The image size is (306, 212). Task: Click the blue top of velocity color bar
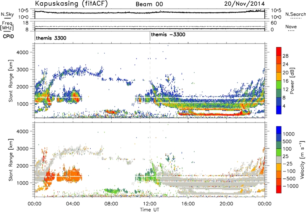[279, 130]
